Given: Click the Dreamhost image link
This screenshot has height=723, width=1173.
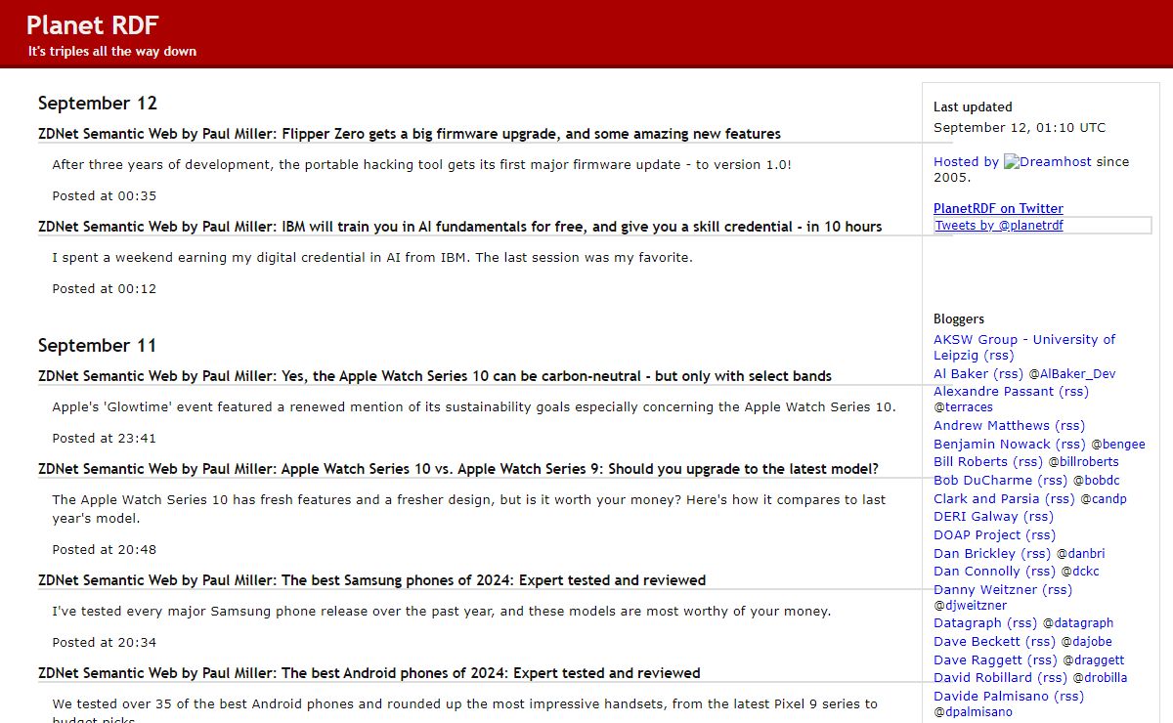Looking at the screenshot, I should tap(1048, 162).
